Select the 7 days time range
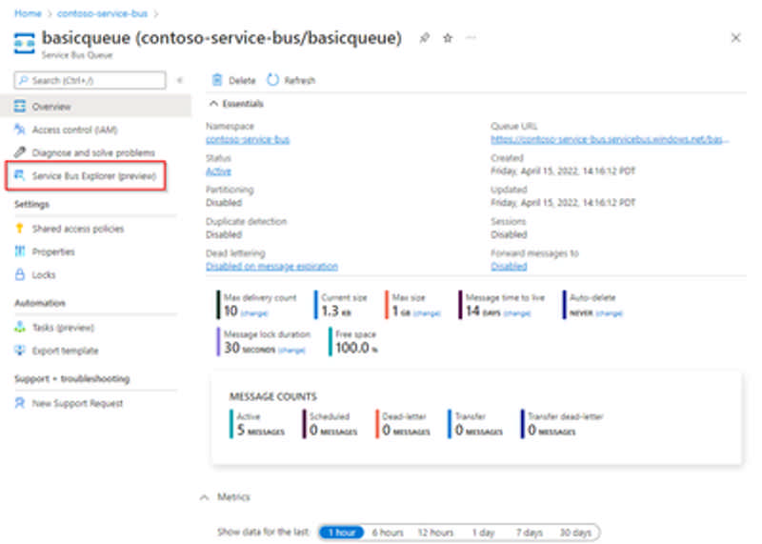This screenshot has height=544, width=762. click(x=530, y=533)
